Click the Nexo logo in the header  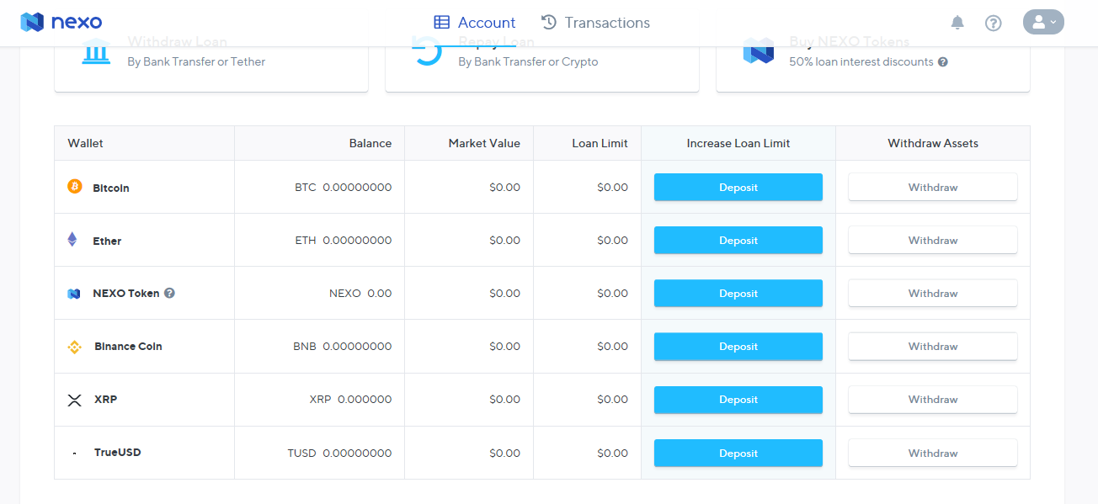click(x=60, y=22)
